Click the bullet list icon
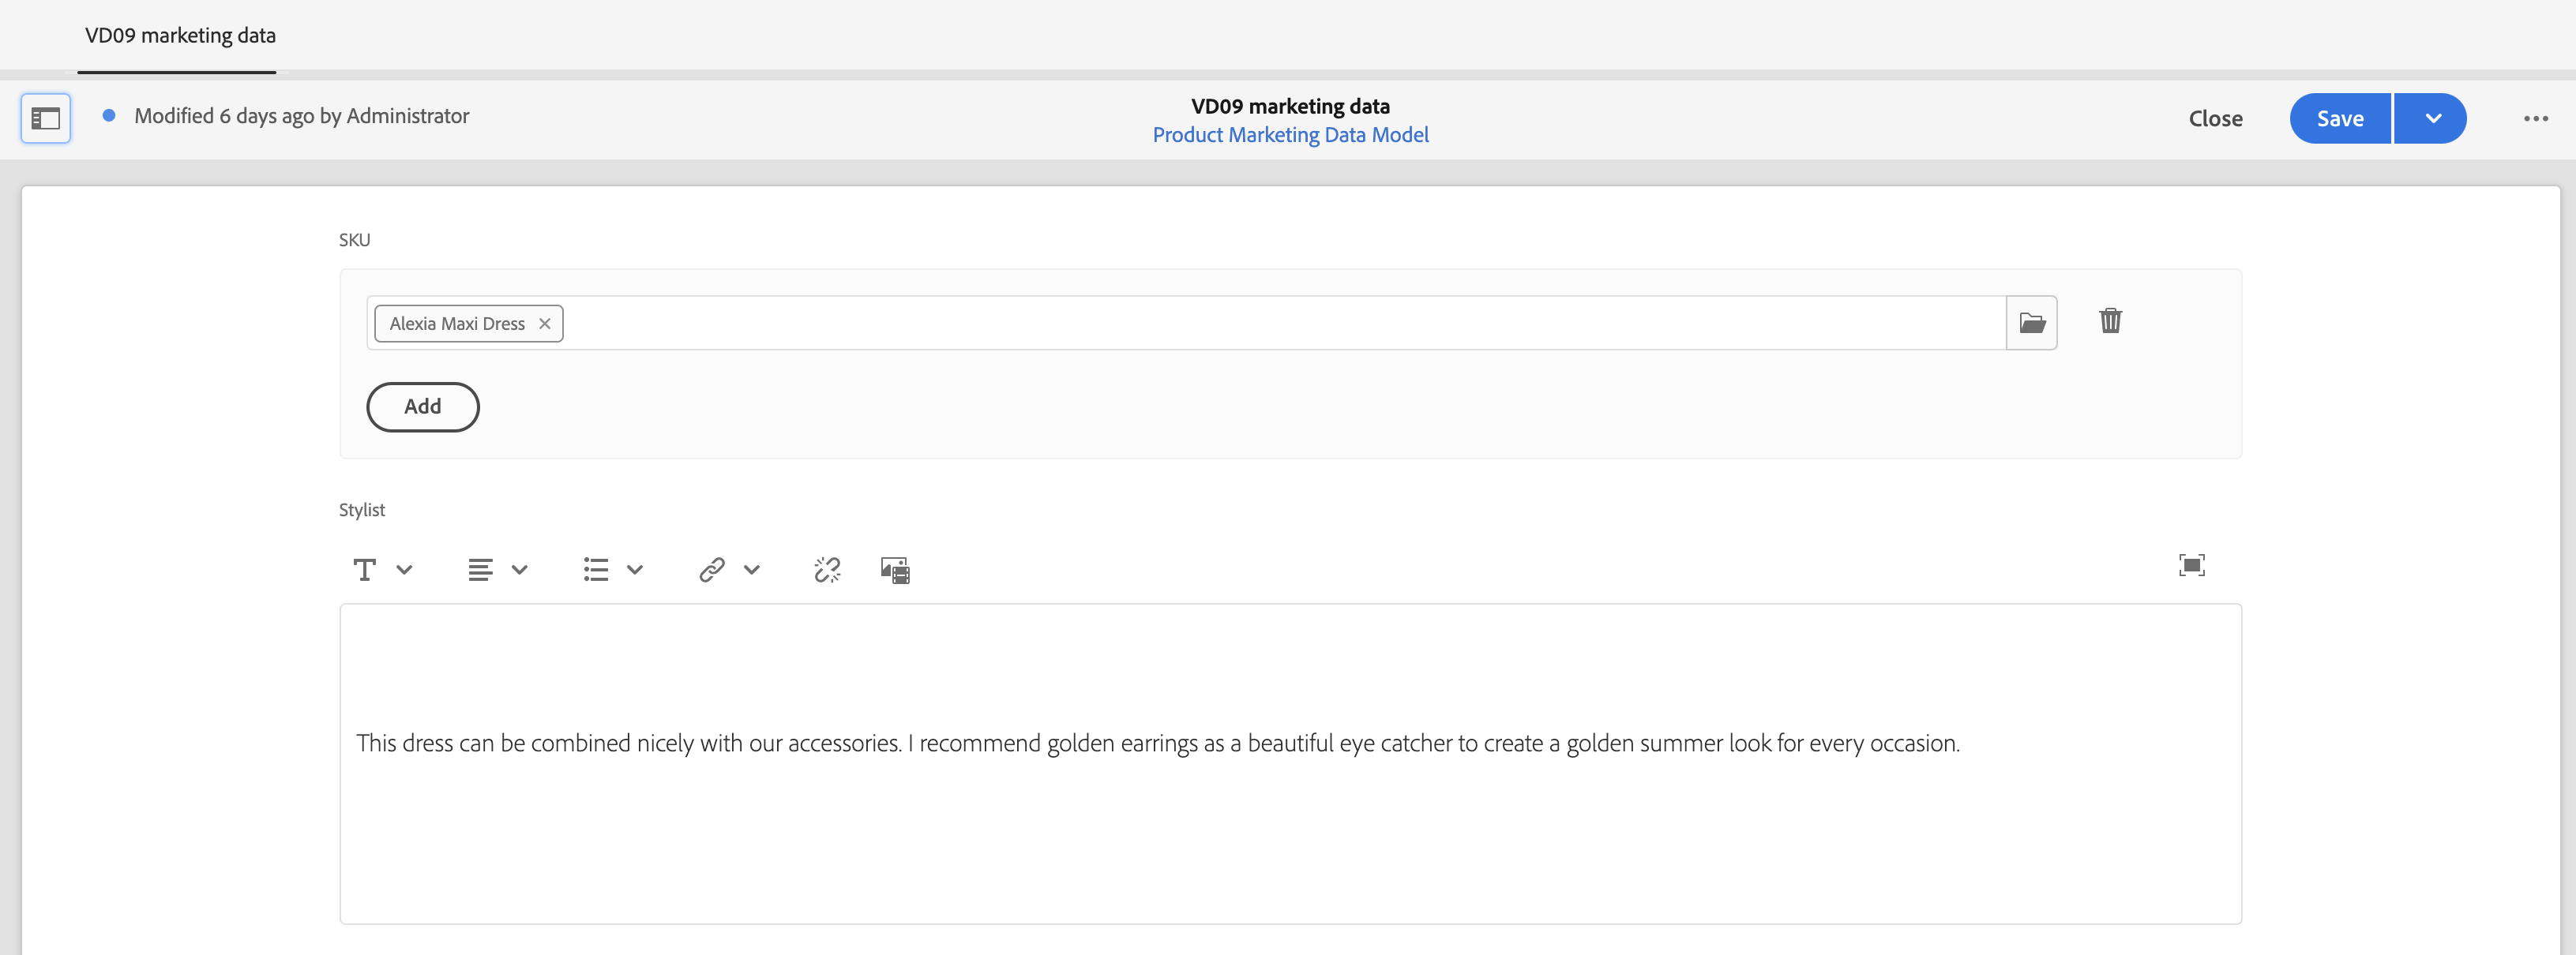 click(596, 569)
